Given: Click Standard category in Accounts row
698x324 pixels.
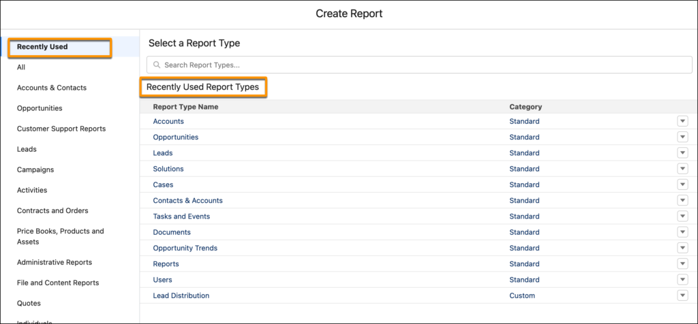Looking at the screenshot, I should pos(524,121).
